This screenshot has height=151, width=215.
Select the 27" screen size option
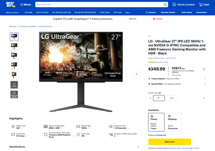[x=159, y=98]
